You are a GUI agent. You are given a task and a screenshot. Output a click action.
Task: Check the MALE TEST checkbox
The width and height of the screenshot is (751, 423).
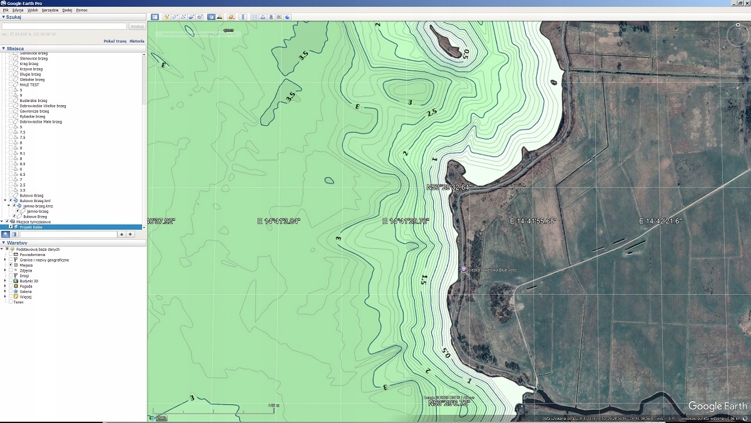pyautogui.click(x=11, y=84)
